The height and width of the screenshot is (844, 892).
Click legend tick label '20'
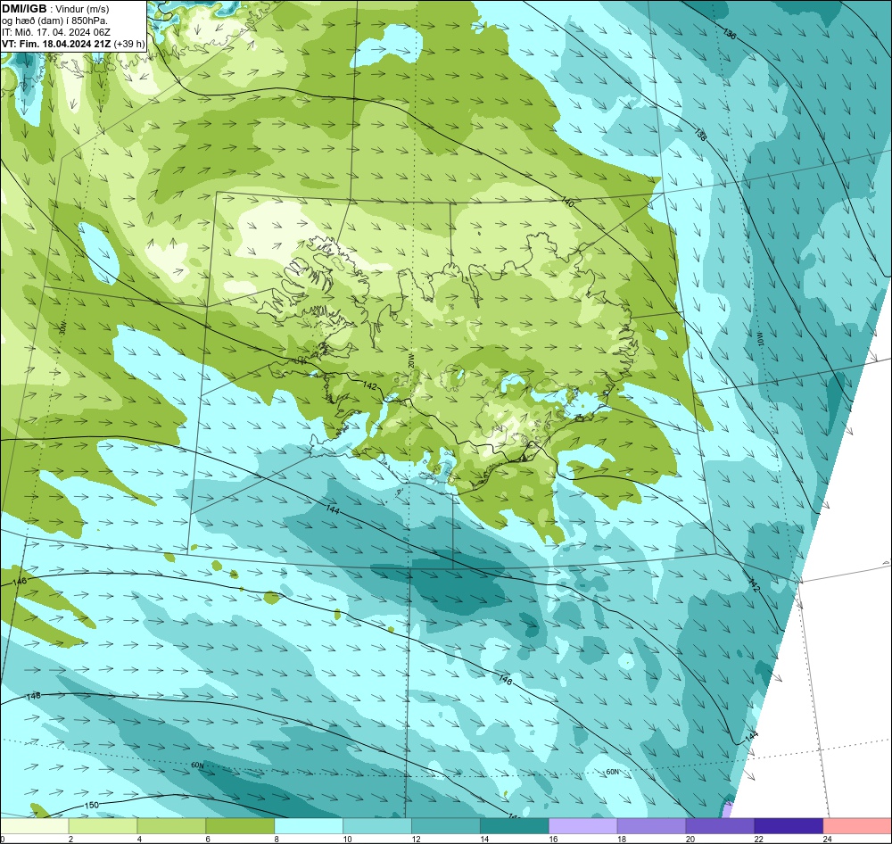coord(690,839)
